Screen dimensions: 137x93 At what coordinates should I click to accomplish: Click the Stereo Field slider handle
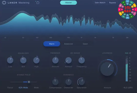coord(29,82)
